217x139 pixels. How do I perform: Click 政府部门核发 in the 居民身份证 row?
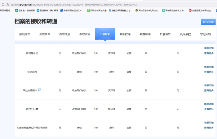click(x=79, y=53)
